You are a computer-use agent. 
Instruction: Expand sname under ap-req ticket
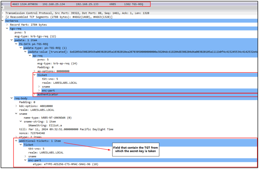click(x=39, y=87)
